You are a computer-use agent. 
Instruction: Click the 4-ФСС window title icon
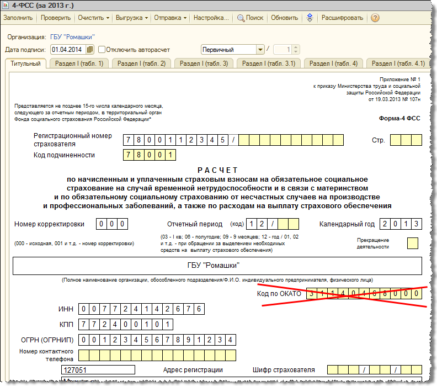click(6, 5)
